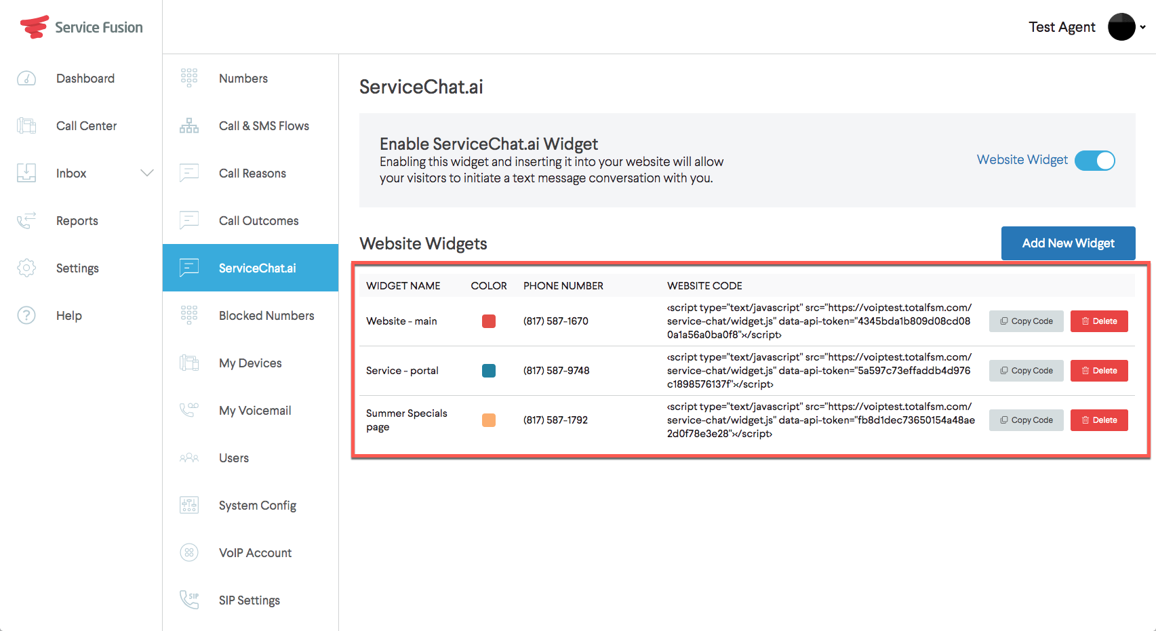Click the Call Reasons chat icon
This screenshot has height=631, width=1156.
pos(189,173)
